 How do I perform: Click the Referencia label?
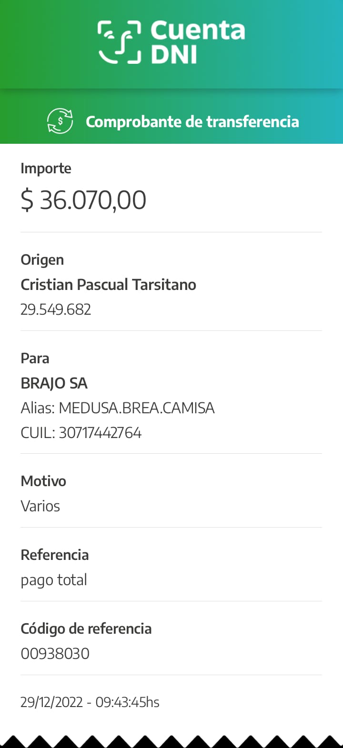(x=54, y=555)
